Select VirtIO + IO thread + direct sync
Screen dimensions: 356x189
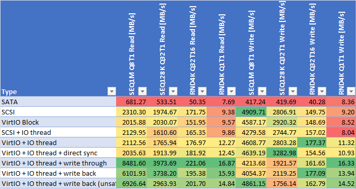58,153
